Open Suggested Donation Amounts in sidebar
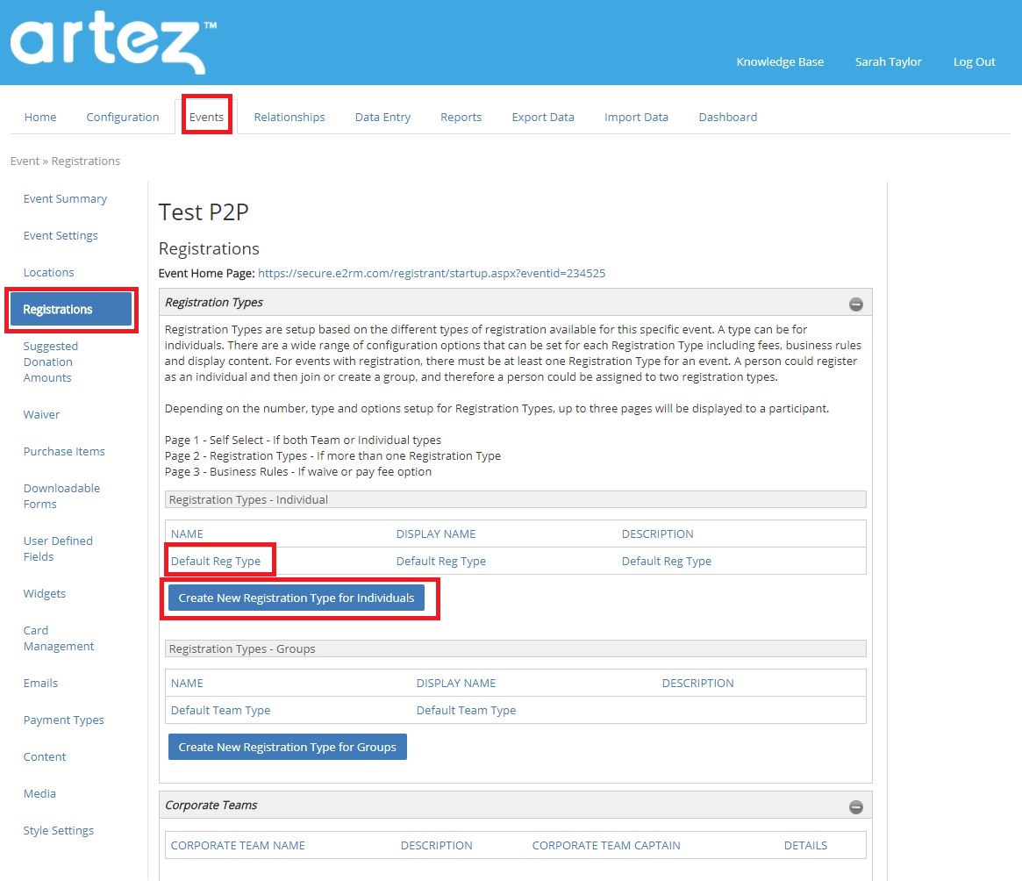 tap(51, 362)
